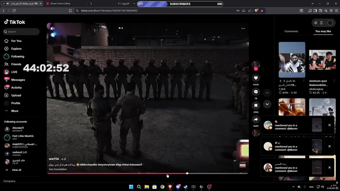Click the TikTok logo
The image size is (340, 191).
point(15,22)
